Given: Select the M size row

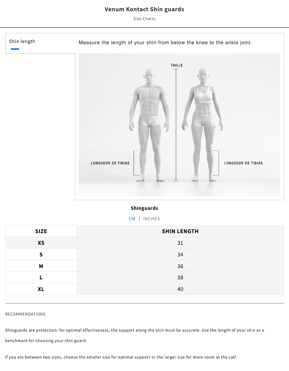Looking at the screenshot, I should (41, 266).
